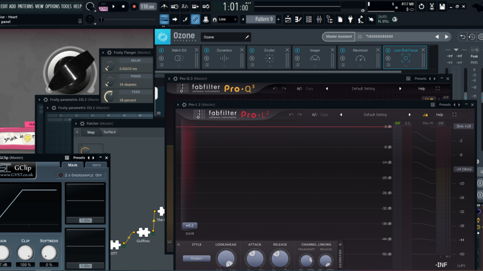The image size is (483, 271).
Task: Open the Piano roll view icon
Action: click(298, 19)
